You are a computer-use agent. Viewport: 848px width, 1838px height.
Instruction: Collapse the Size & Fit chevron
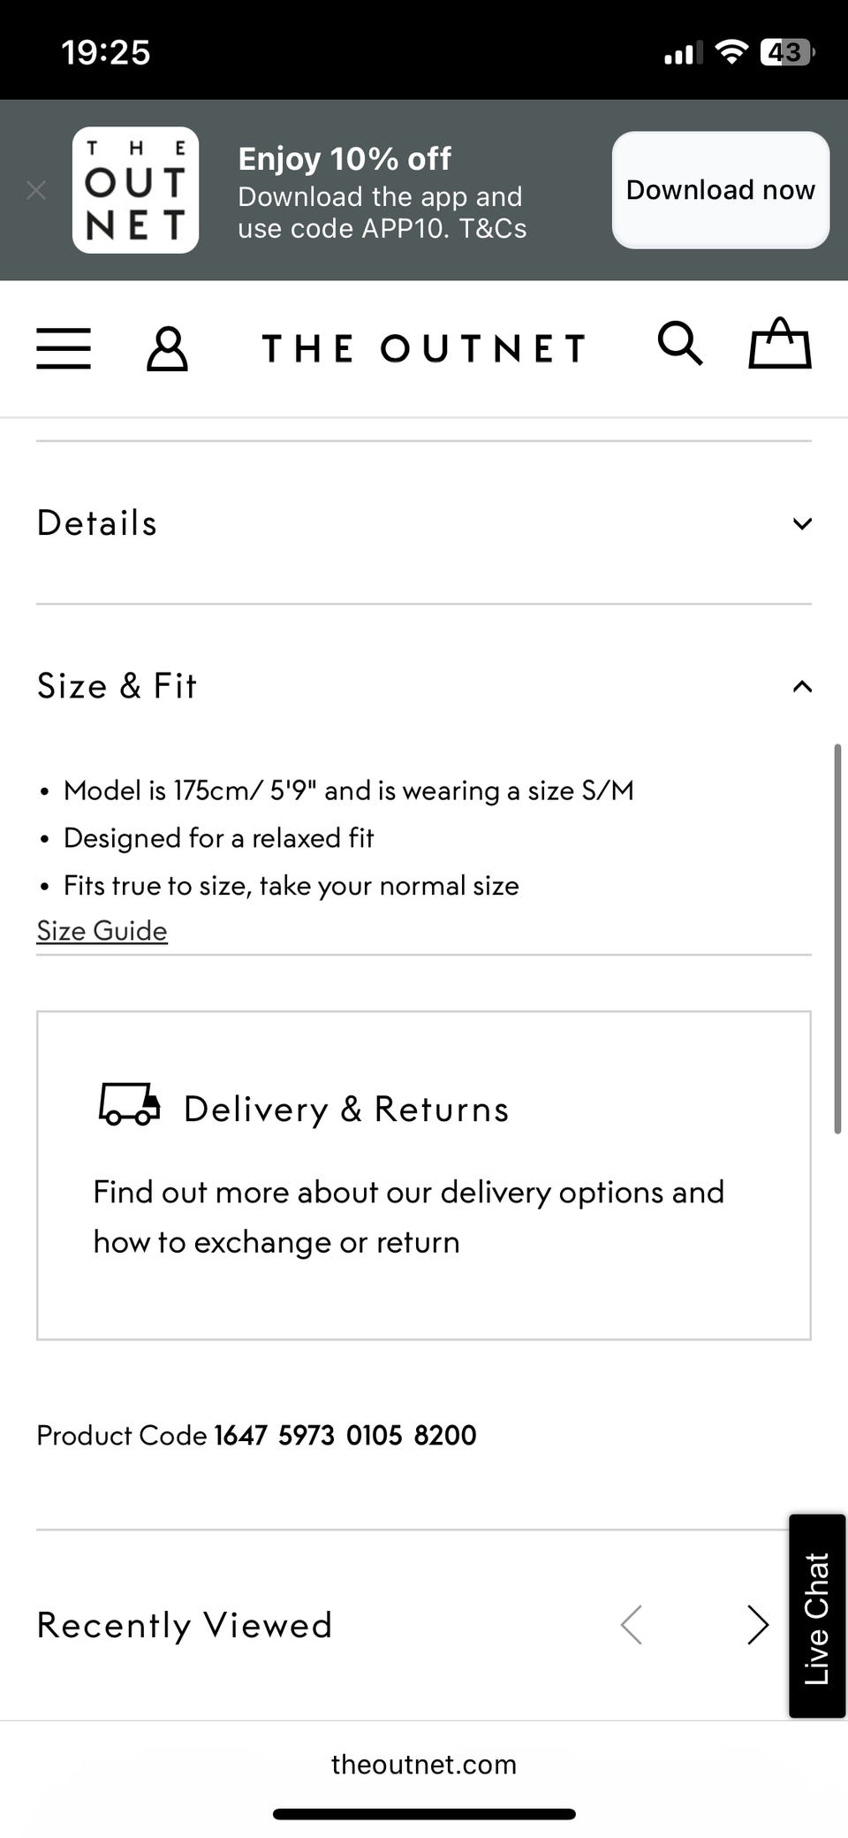(x=801, y=686)
